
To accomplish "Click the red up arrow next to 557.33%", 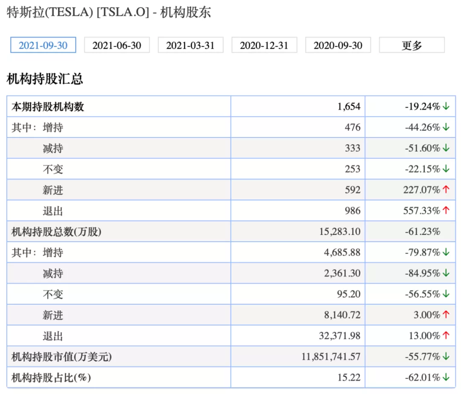I will (x=446, y=211).
